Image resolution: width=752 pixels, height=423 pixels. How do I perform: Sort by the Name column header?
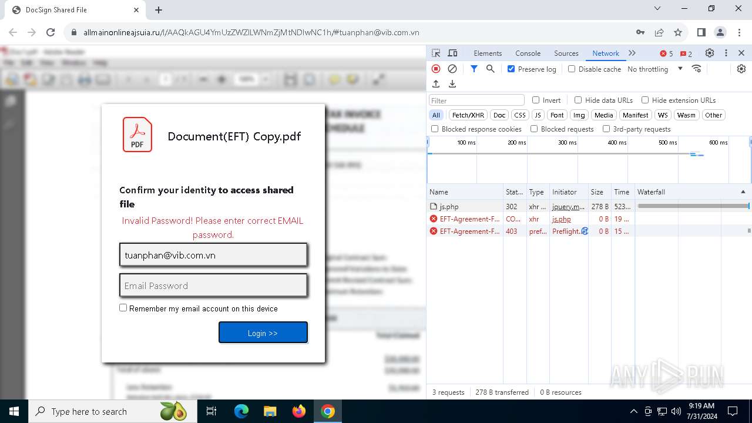click(465, 192)
